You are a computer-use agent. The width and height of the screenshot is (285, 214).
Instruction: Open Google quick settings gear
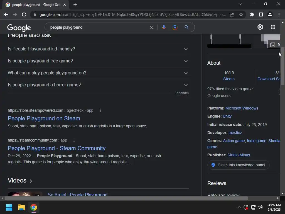260,27
